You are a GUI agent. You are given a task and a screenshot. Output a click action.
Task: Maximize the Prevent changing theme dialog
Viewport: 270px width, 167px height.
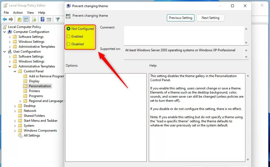point(233,6)
